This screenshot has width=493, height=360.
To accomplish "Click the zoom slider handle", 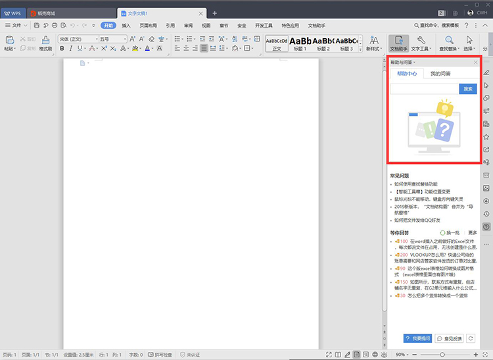I will (442, 355).
